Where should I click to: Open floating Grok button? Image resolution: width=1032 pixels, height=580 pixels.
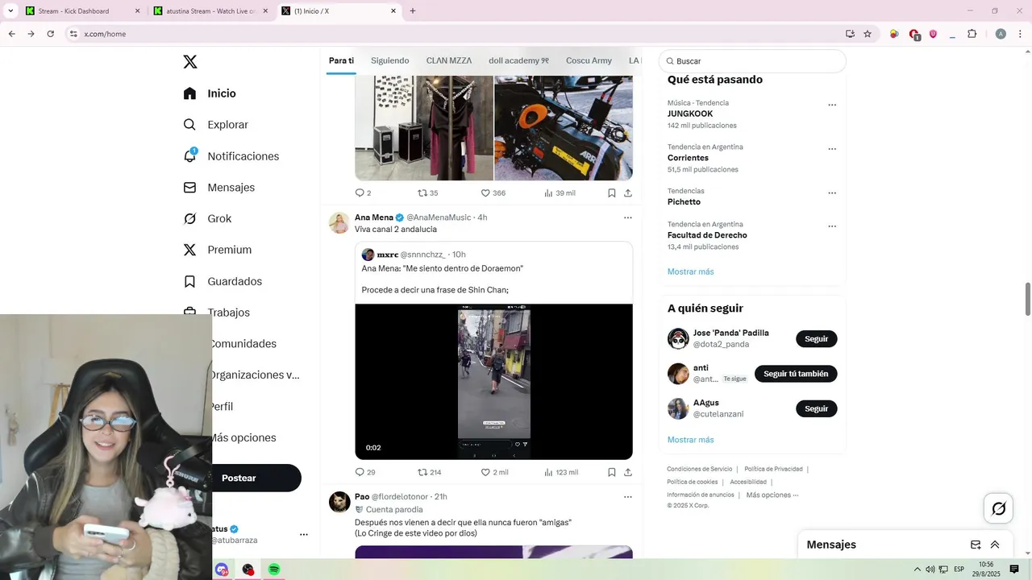tap(999, 508)
